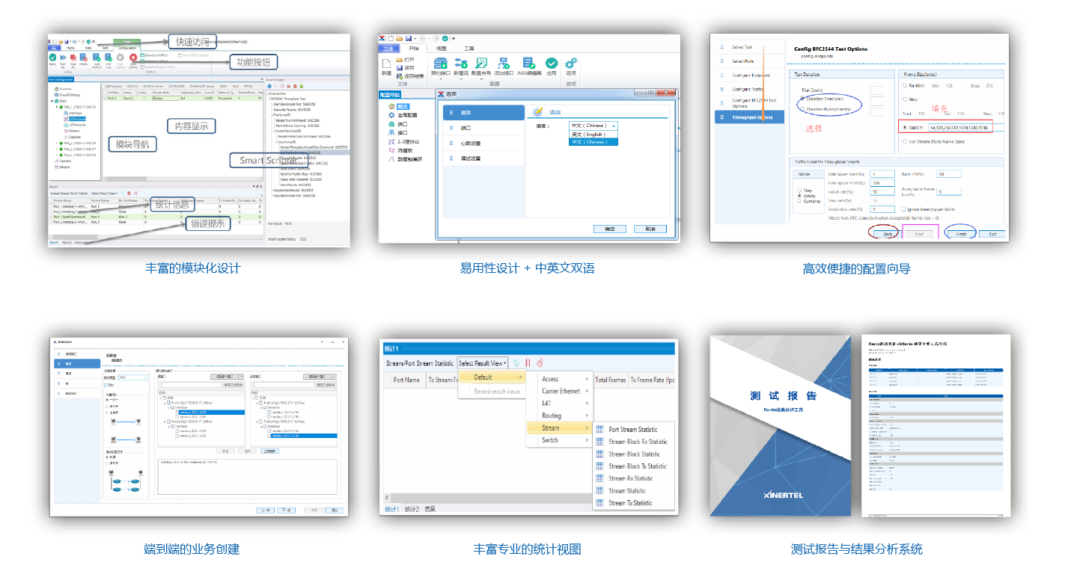Switch to the 视图 ribbon tab
Screen dimensions: 1065x580
click(442, 48)
